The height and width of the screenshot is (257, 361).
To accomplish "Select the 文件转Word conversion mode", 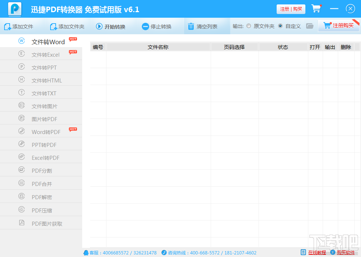I will [48, 42].
